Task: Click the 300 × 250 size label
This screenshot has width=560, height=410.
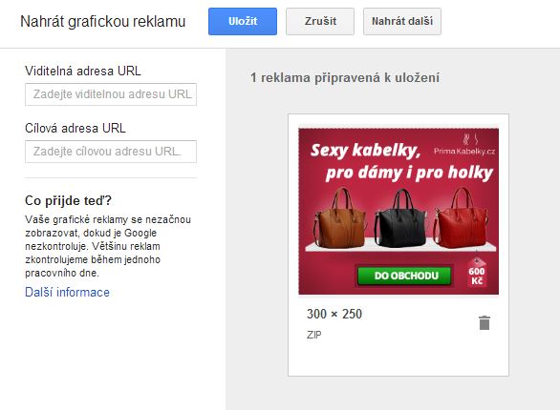Action: [334, 315]
